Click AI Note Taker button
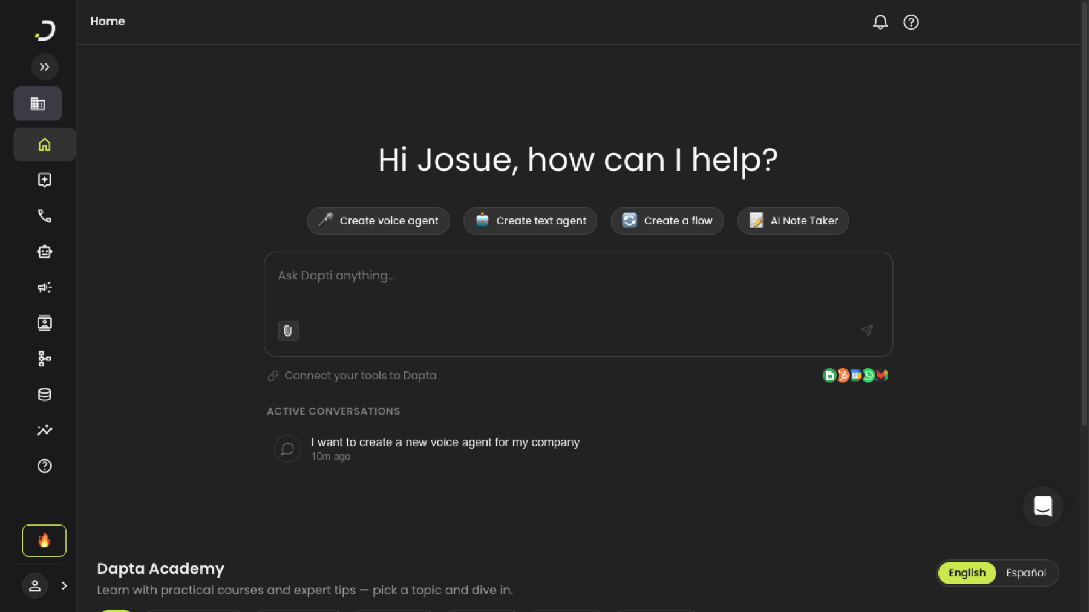 [x=793, y=221]
